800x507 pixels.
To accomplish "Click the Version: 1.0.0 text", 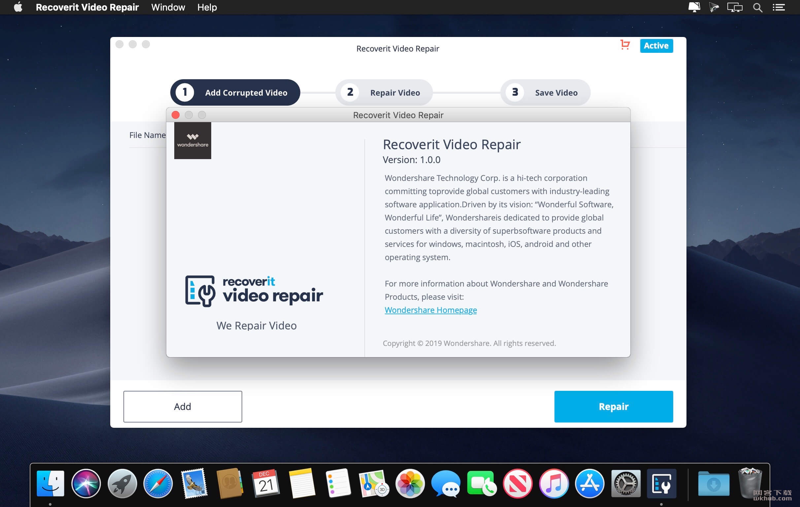I will pos(411,160).
